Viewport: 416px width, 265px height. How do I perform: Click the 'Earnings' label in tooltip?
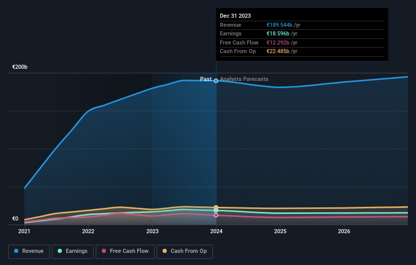(x=231, y=33)
